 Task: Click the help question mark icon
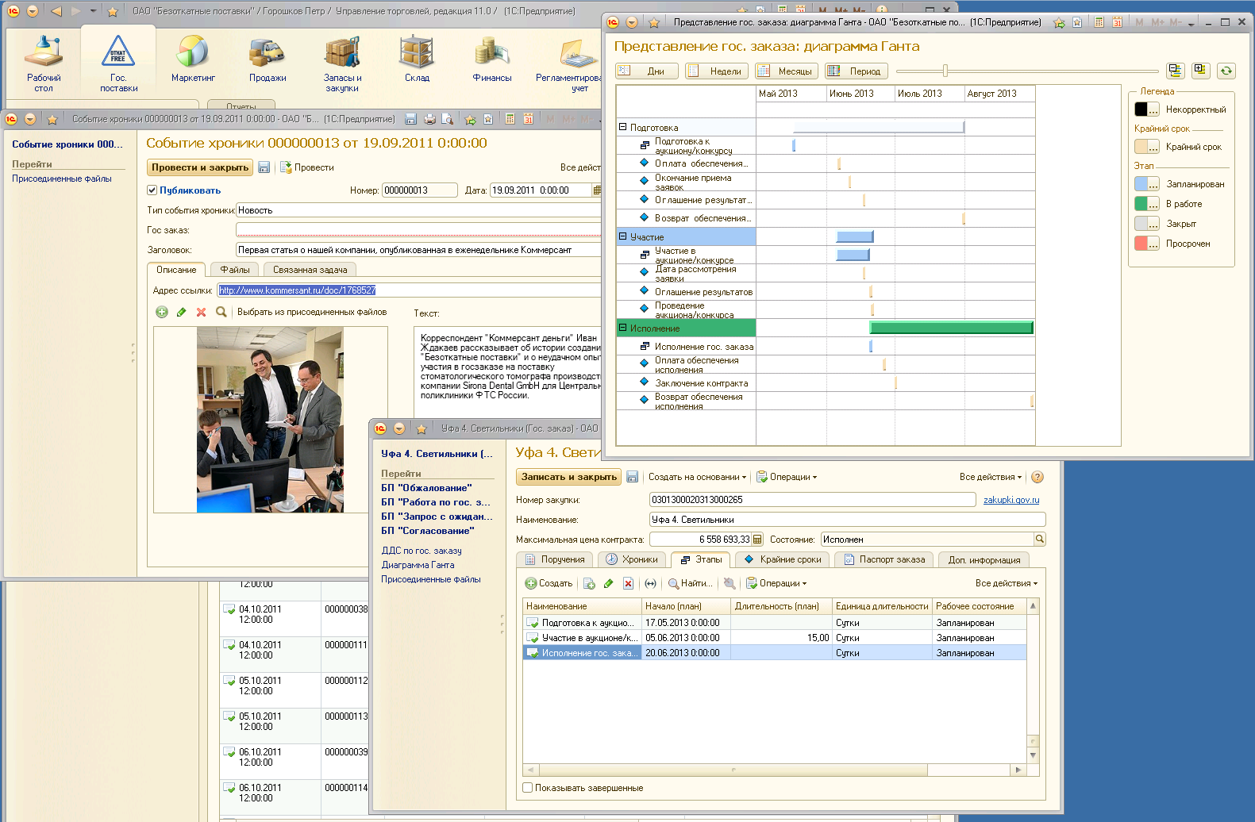(1037, 477)
